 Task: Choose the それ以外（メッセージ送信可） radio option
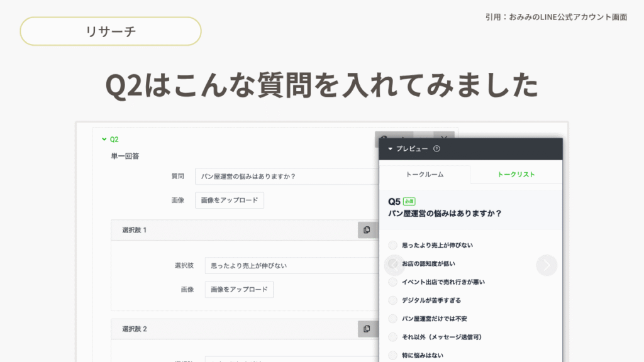point(393,337)
